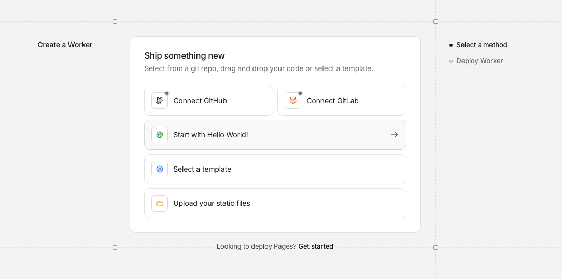The width and height of the screenshot is (562, 279).
Task: Go to the Select a method step
Action: (x=482, y=45)
